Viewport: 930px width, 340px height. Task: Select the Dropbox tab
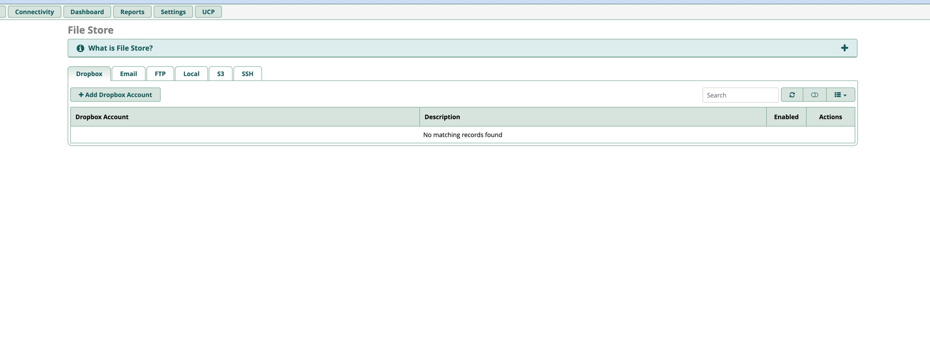pos(89,74)
